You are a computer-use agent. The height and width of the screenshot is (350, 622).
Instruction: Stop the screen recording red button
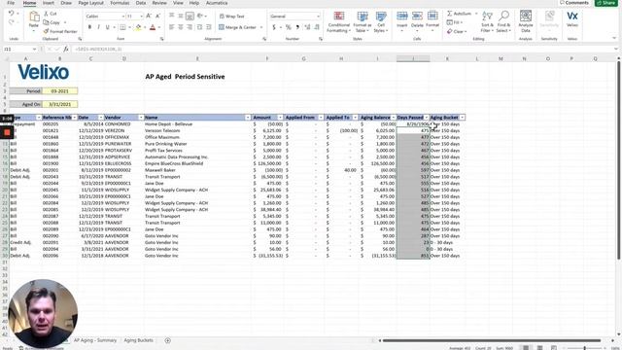(7, 132)
